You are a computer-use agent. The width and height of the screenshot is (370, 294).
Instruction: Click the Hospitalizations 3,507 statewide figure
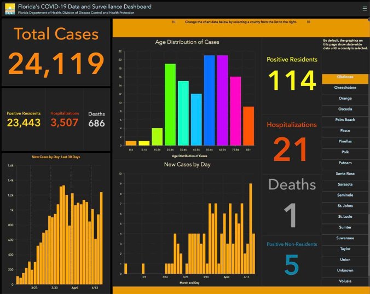pyautogui.click(x=65, y=123)
